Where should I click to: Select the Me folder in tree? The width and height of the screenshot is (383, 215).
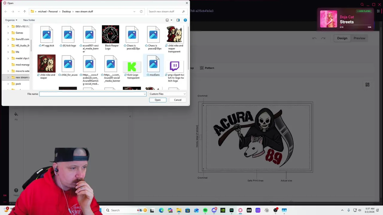[15, 52]
